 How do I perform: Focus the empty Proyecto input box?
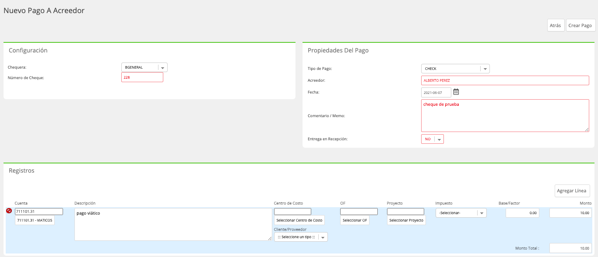coord(405,212)
